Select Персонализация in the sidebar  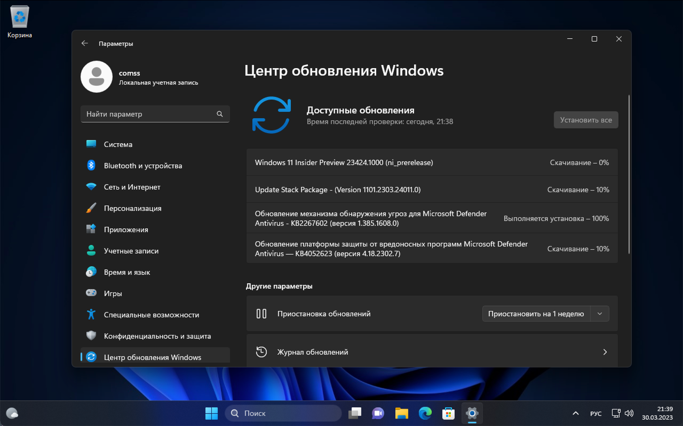133,208
